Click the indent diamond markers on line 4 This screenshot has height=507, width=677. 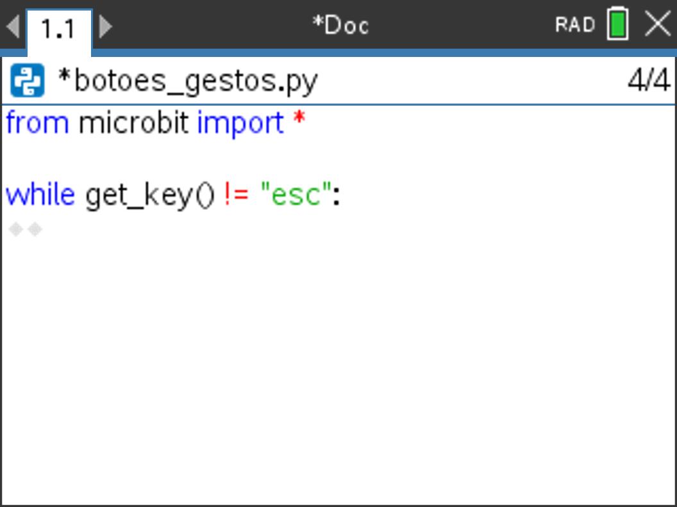[x=26, y=229]
